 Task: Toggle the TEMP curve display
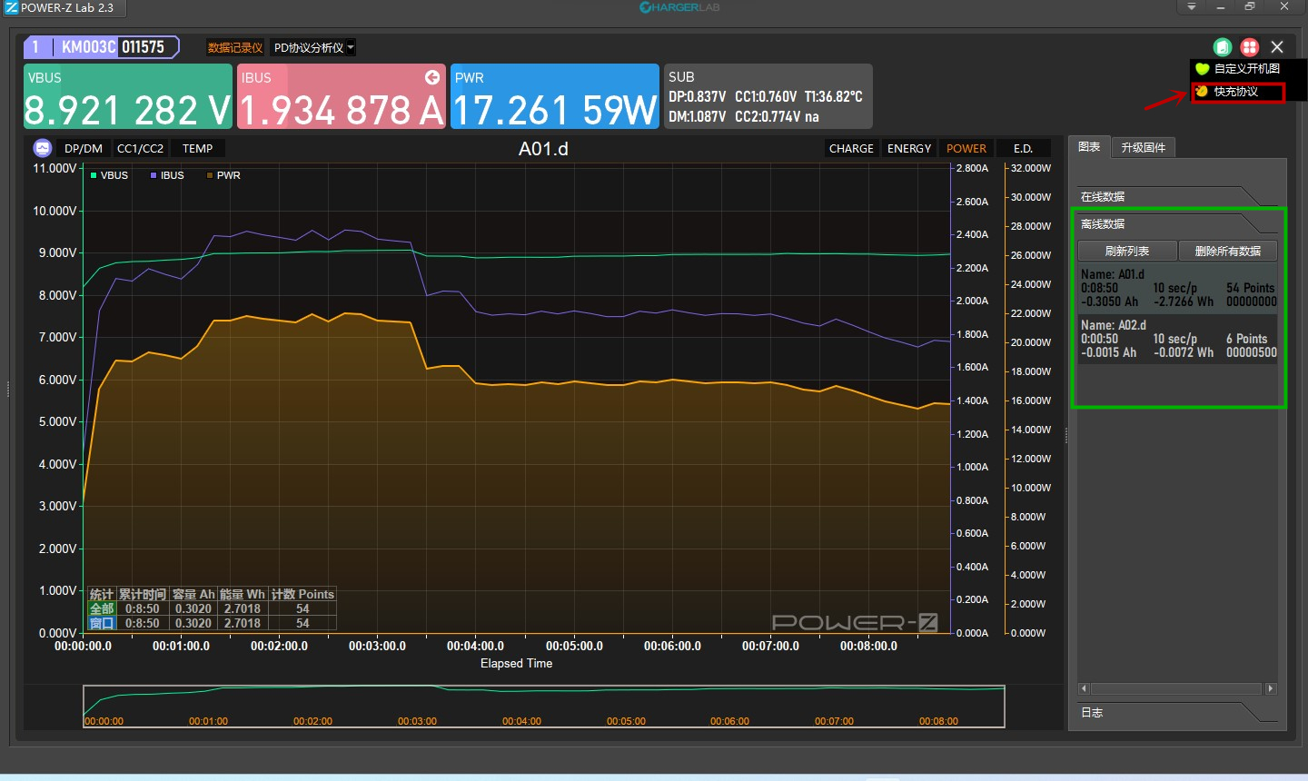pos(197,149)
